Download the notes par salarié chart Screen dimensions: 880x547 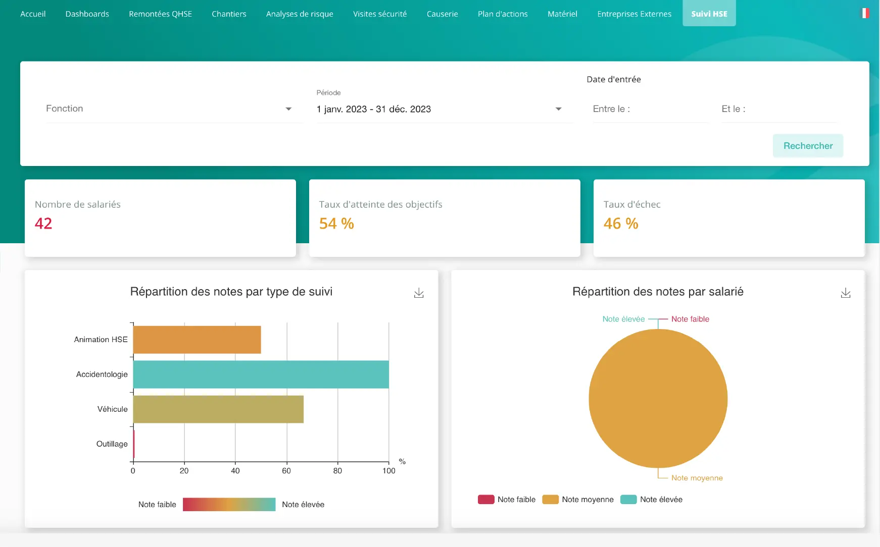[x=845, y=293]
